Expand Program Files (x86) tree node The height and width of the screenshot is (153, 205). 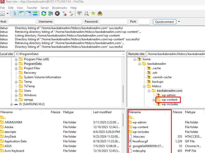(16, 59)
